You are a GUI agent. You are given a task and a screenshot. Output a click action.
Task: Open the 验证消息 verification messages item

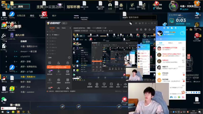[171, 80]
